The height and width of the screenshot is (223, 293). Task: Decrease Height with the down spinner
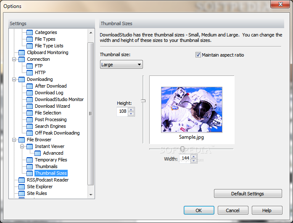tap(131, 114)
